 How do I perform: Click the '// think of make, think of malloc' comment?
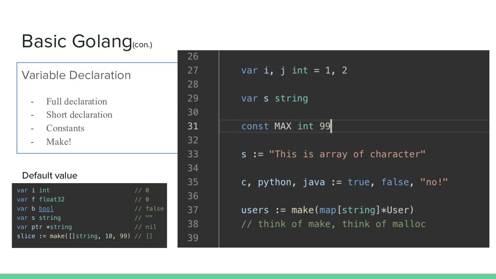pyautogui.click(x=333, y=224)
